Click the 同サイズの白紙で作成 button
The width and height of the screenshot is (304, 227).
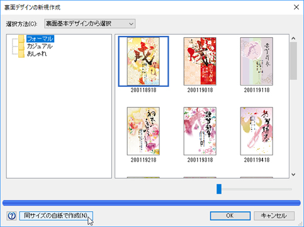pyautogui.click(x=56, y=216)
